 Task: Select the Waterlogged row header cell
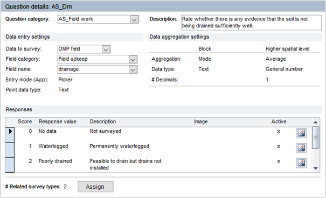10,150
